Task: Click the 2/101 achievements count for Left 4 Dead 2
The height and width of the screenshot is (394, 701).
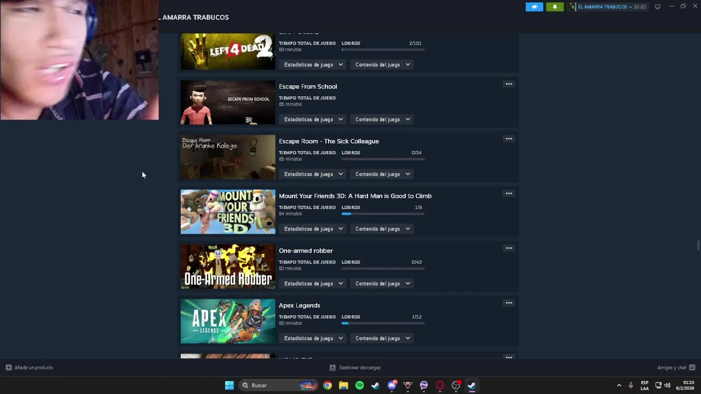Action: (415, 43)
